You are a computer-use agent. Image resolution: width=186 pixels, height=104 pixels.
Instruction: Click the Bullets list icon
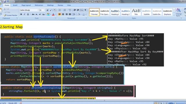click(x=60, y=10)
